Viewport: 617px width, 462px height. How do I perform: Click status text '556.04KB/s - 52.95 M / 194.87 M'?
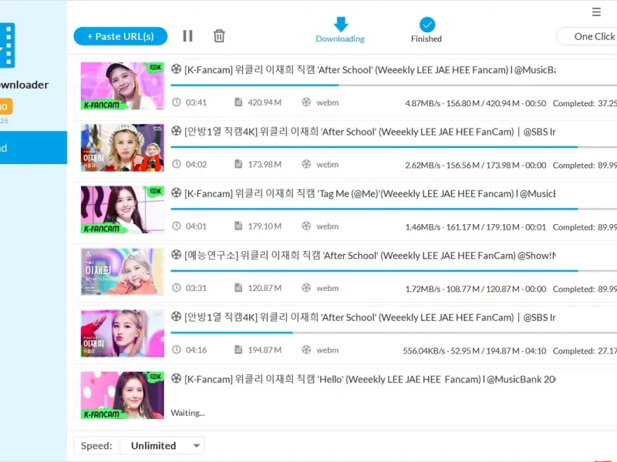pos(461,351)
